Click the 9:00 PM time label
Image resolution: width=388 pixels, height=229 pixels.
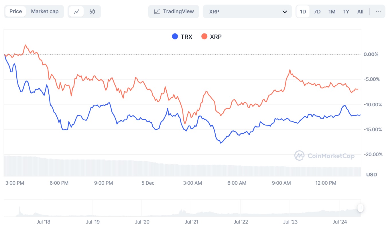click(x=103, y=183)
